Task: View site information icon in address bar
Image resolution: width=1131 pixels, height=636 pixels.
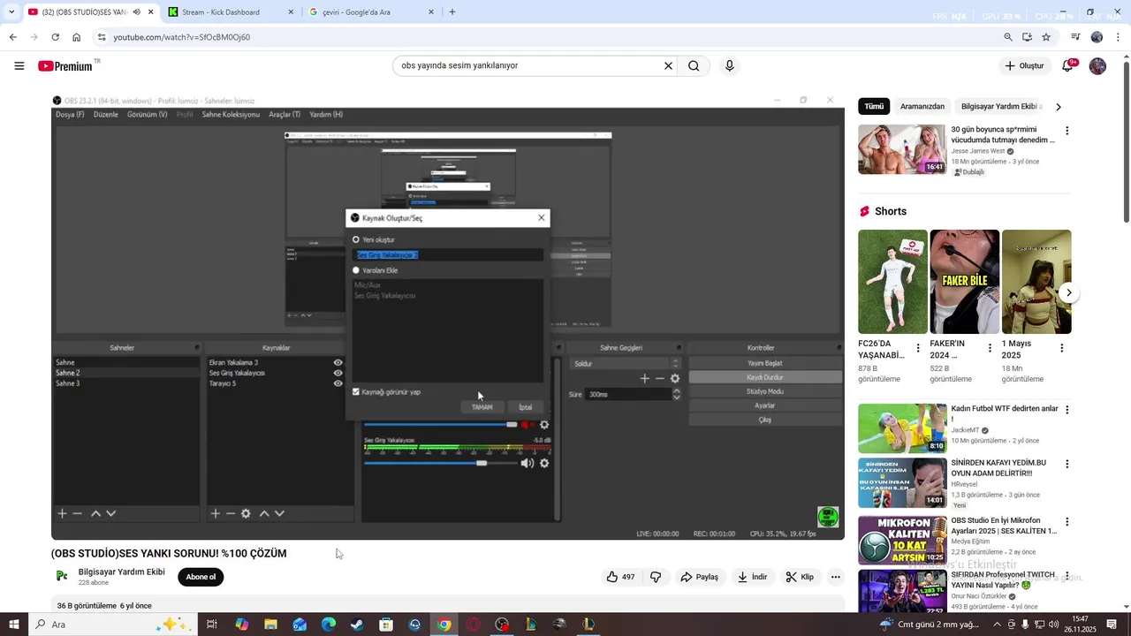Action: click(102, 37)
